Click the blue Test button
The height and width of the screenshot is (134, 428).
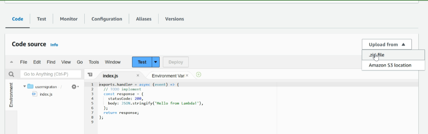click(142, 62)
